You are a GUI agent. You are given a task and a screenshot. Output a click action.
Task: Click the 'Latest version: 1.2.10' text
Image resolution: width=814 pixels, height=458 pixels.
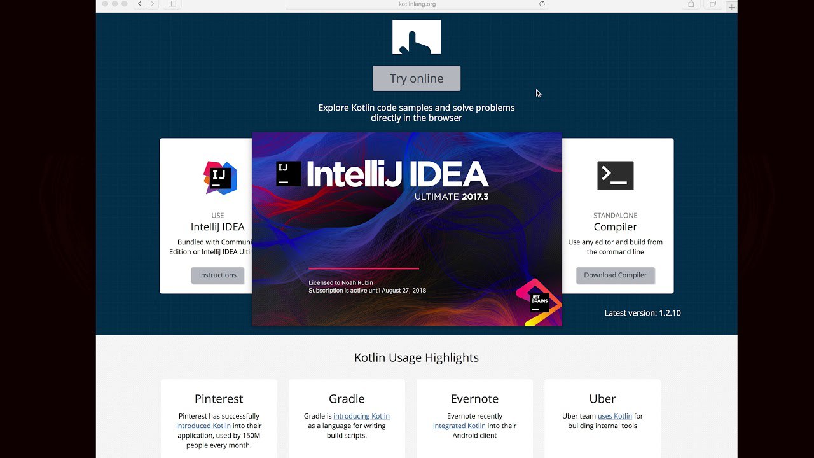643,313
